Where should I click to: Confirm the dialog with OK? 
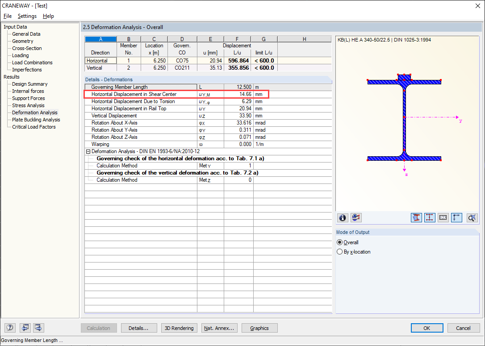coord(427,328)
